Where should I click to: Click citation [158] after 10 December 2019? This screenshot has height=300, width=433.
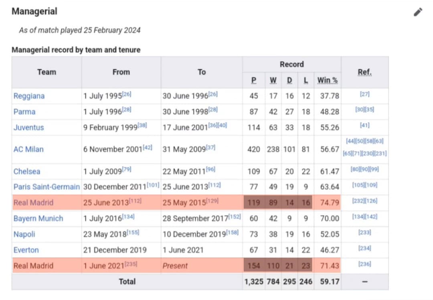[x=233, y=232]
